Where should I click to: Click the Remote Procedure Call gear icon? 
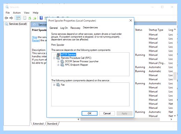[58, 58]
